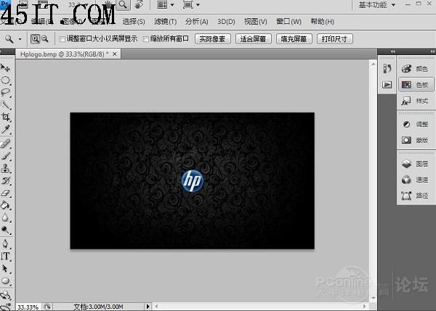This screenshot has width=436, height=311.
Task: Click the 实际像素 button
Action: pyautogui.click(x=213, y=39)
